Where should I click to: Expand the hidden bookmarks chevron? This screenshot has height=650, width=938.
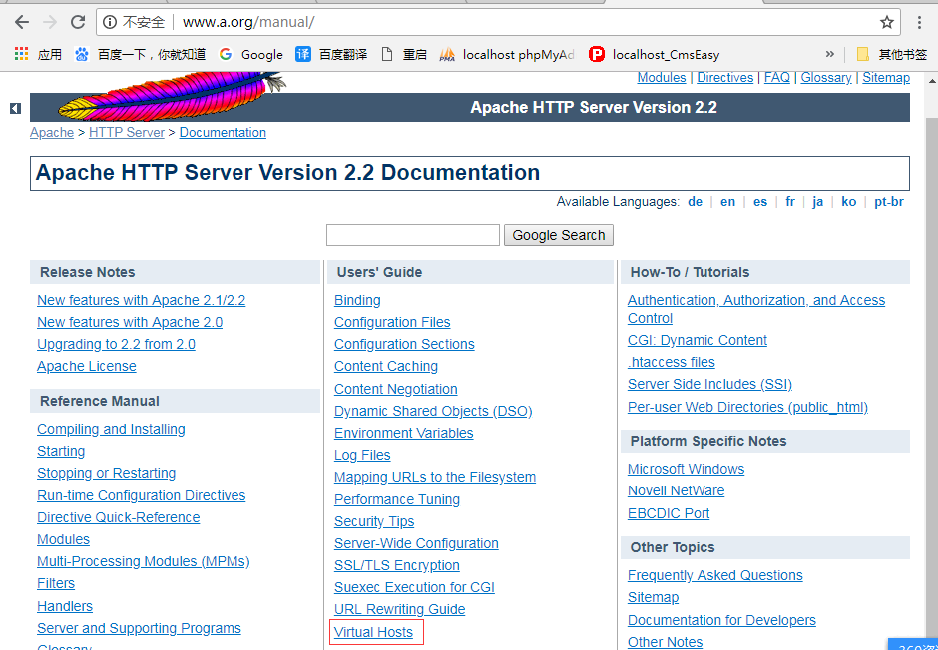pyautogui.click(x=829, y=55)
